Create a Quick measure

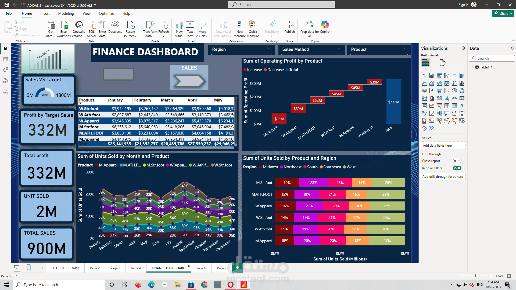tap(253, 29)
